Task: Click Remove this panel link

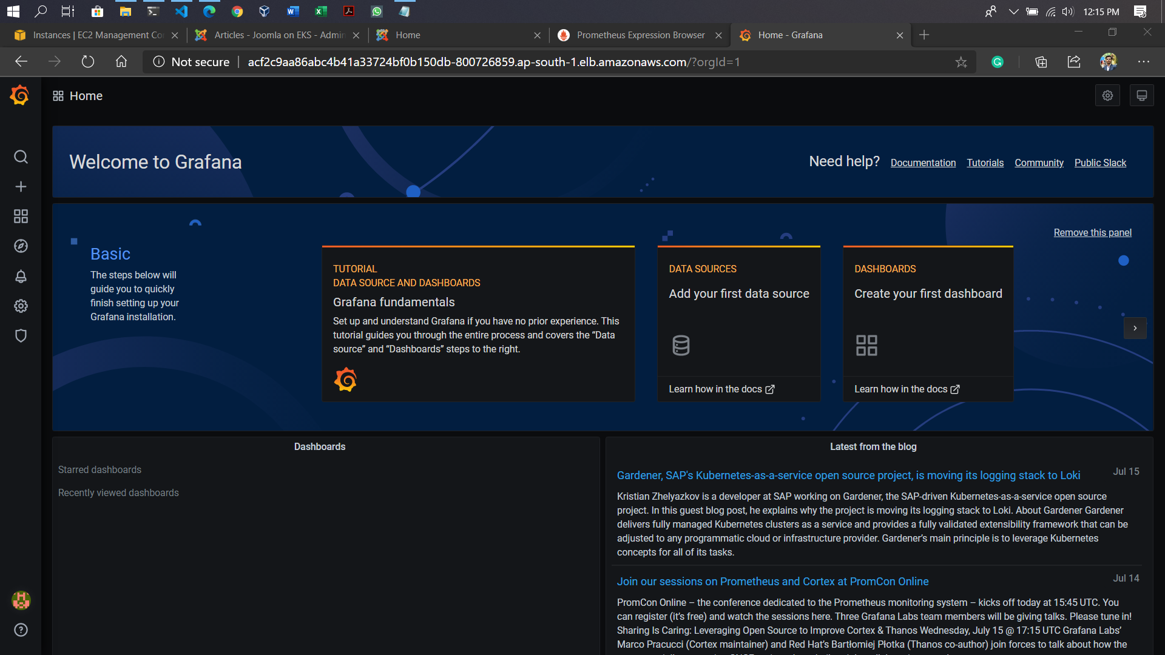Action: click(x=1092, y=232)
